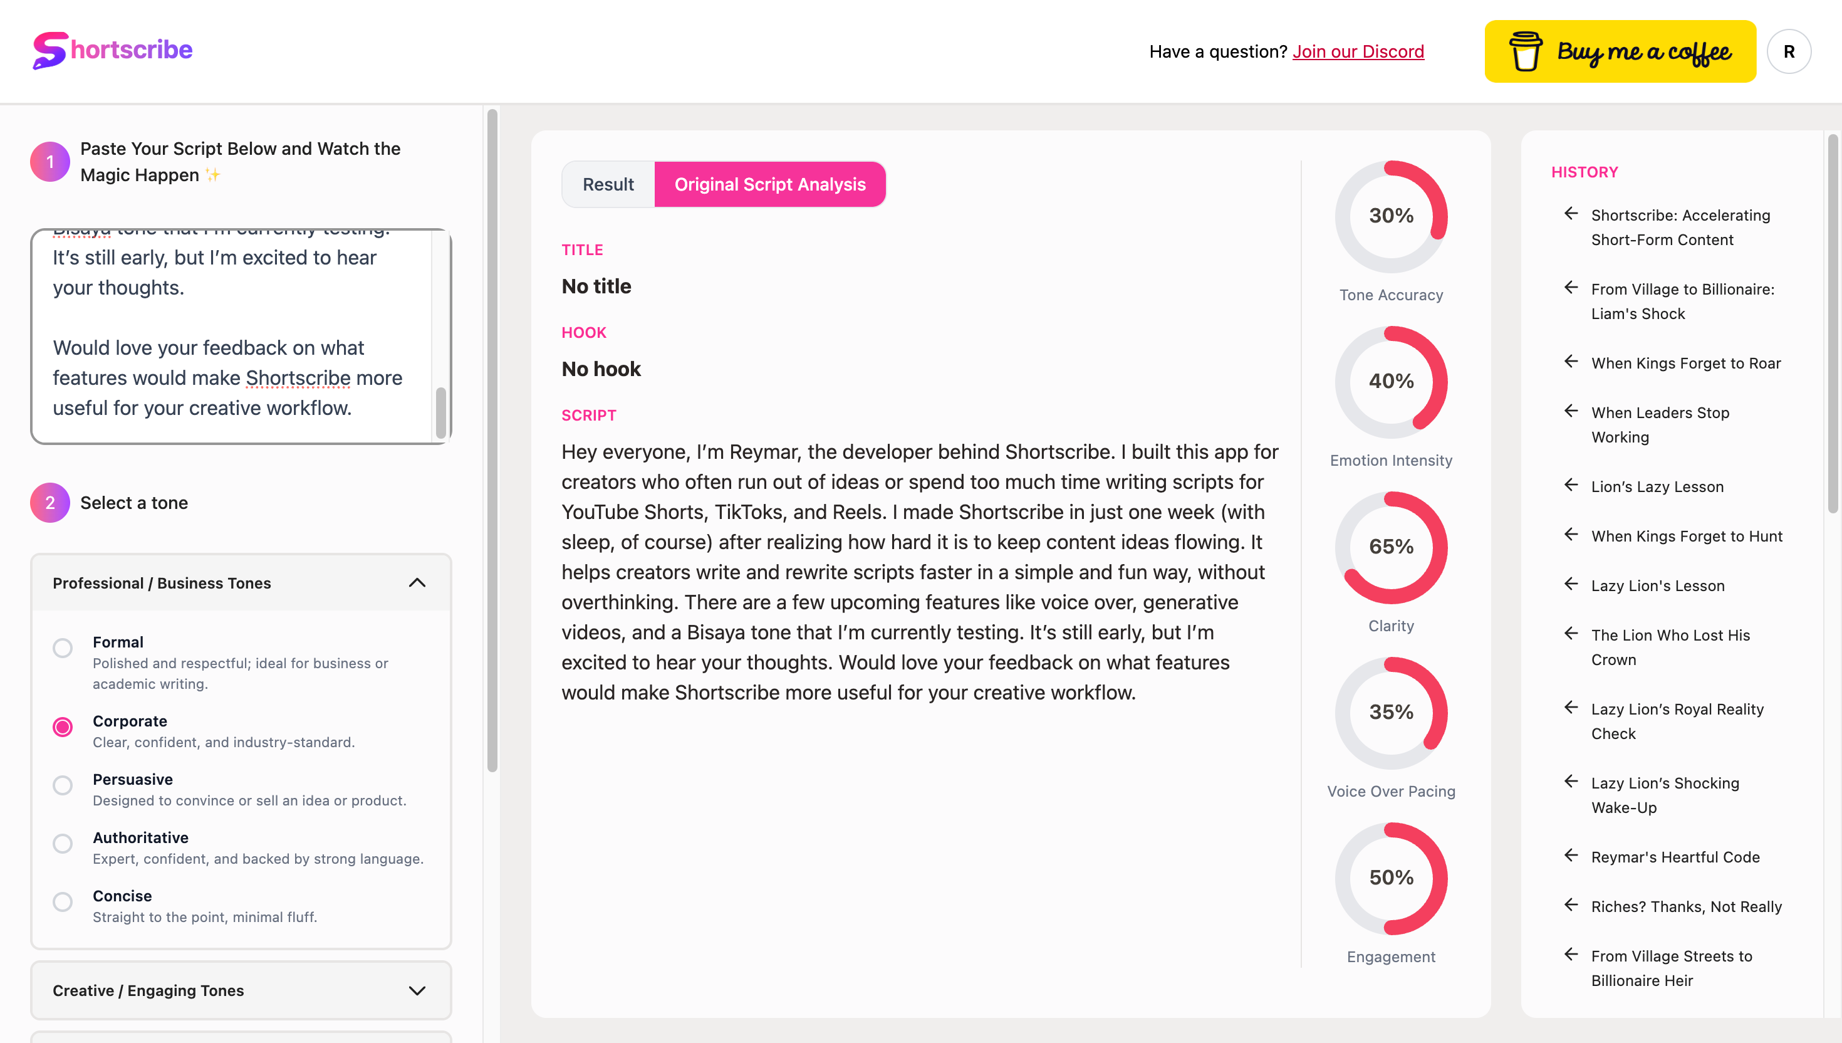1842x1043 pixels.
Task: Follow the 'Join our Discord' link
Action: (x=1360, y=51)
